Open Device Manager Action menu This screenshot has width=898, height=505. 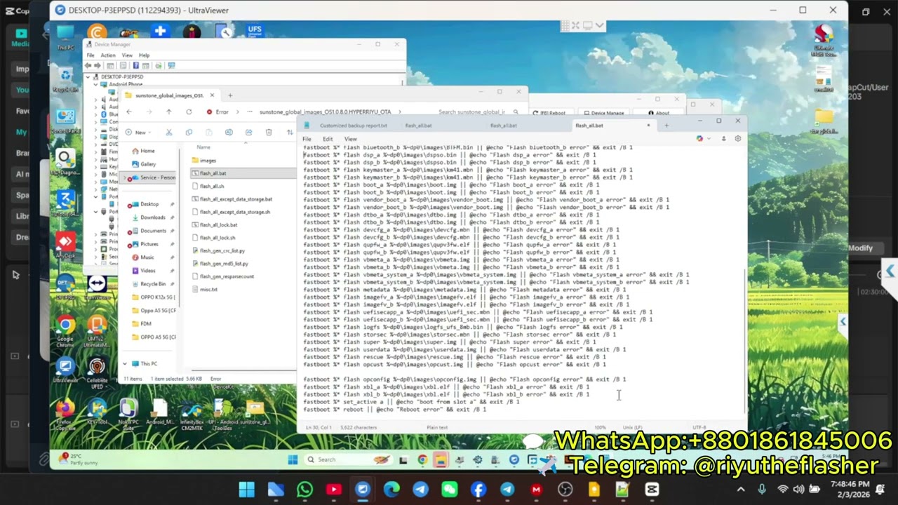click(108, 55)
